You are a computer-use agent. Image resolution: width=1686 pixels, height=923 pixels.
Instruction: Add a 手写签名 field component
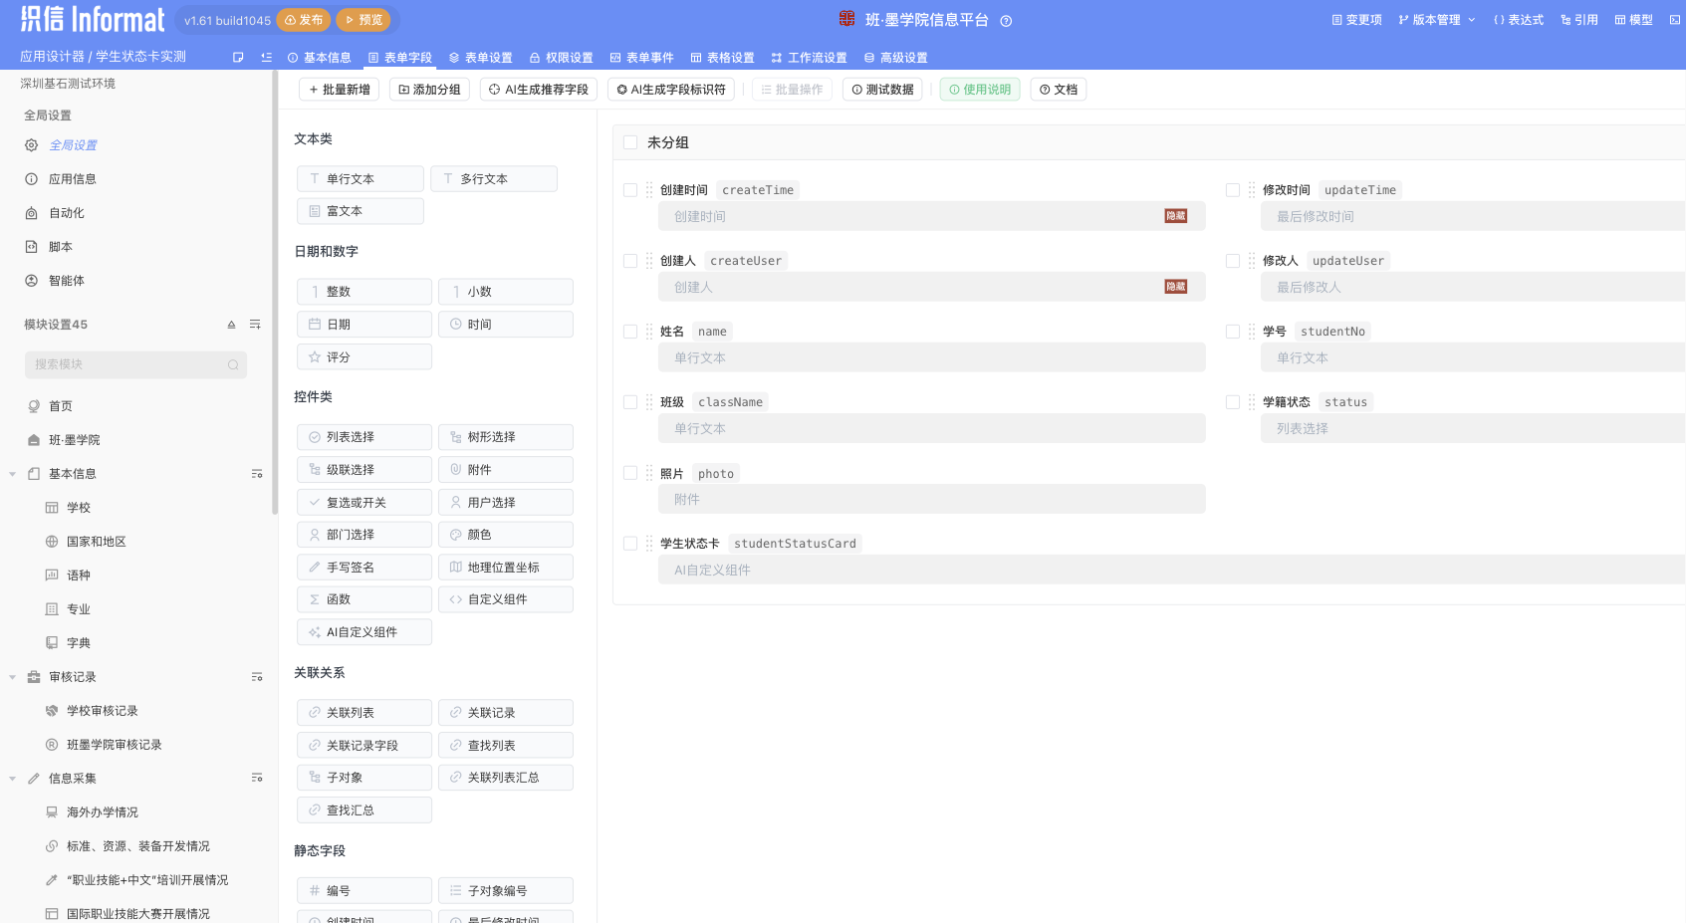pyautogui.click(x=364, y=568)
